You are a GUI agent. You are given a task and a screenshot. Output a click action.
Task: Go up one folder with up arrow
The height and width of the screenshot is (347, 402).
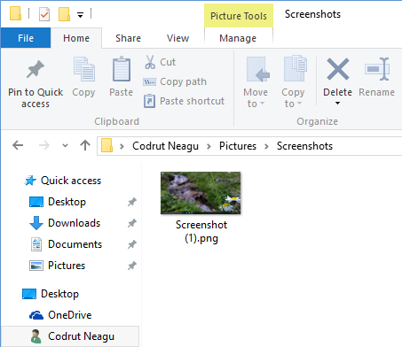(x=85, y=145)
